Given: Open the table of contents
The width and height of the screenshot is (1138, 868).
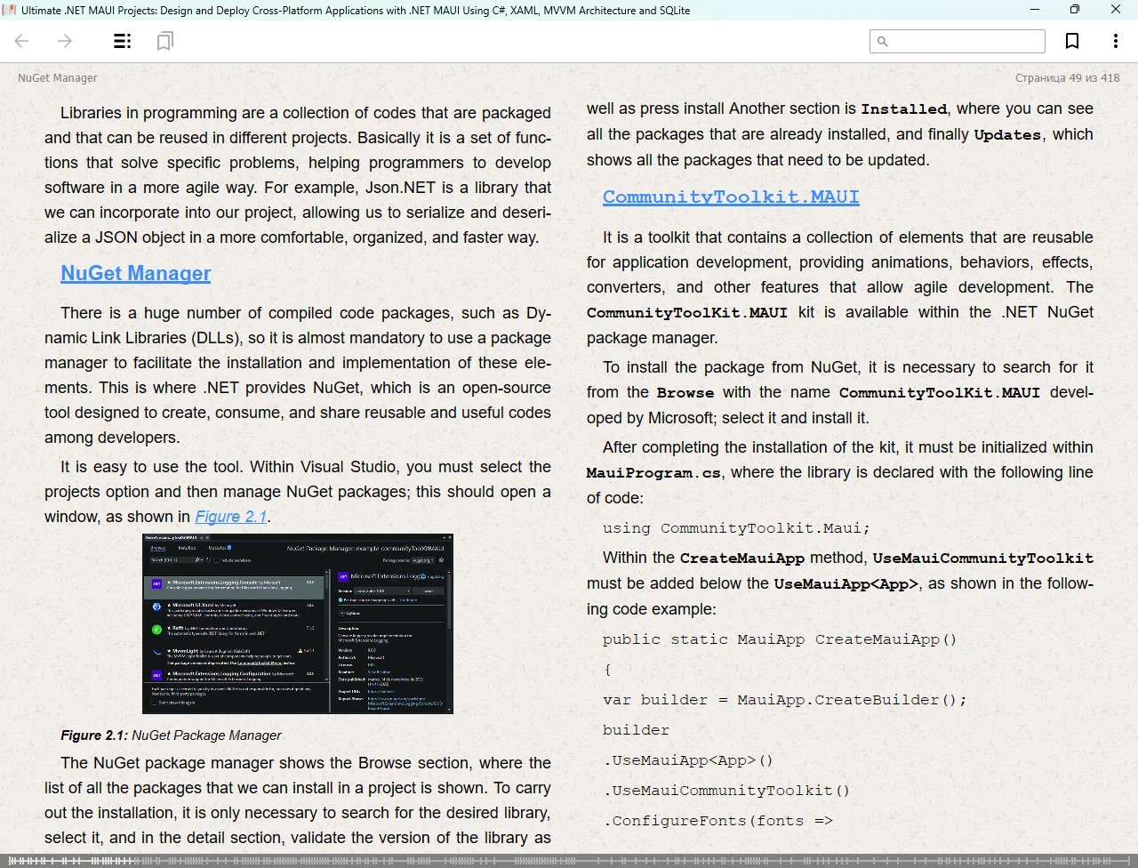Looking at the screenshot, I should coord(123,41).
